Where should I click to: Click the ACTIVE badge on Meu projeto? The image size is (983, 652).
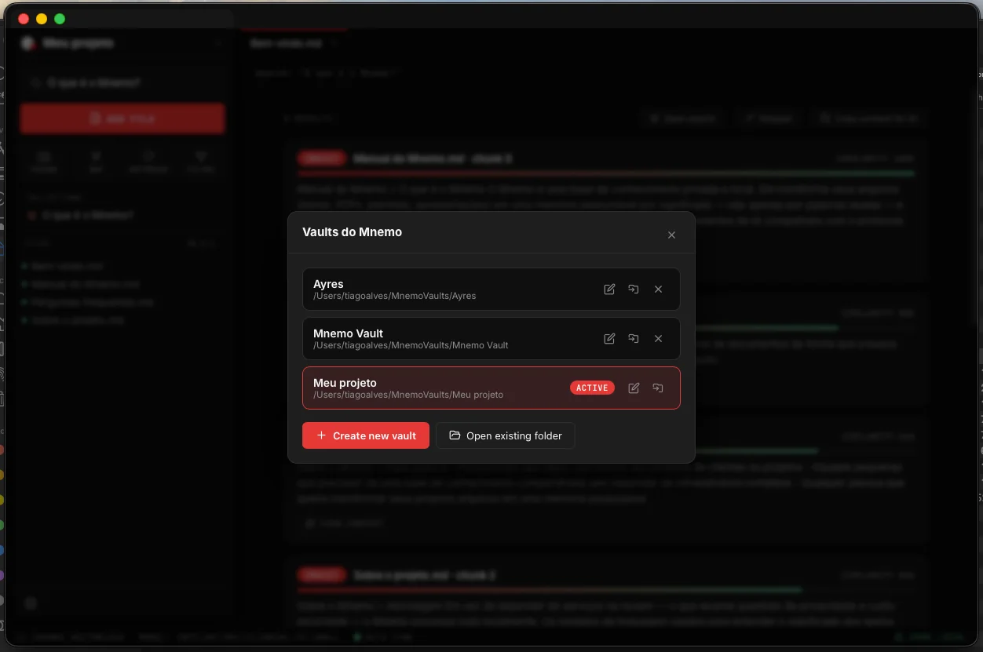click(x=592, y=388)
